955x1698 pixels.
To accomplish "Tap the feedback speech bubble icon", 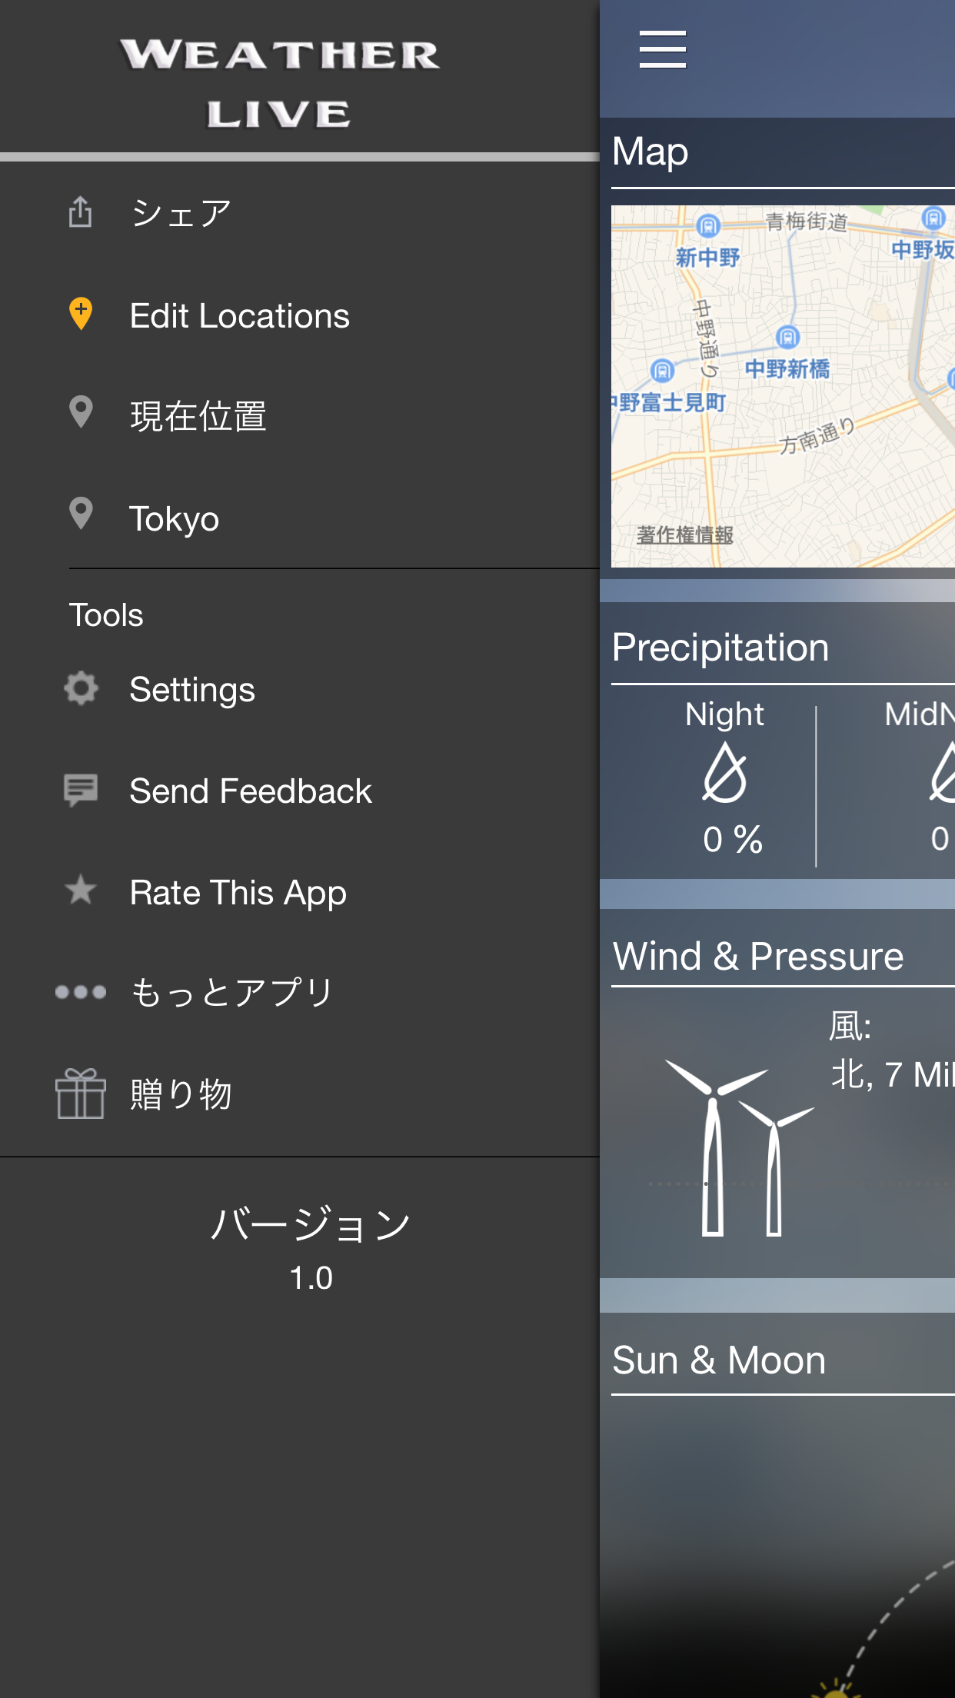I will [81, 790].
